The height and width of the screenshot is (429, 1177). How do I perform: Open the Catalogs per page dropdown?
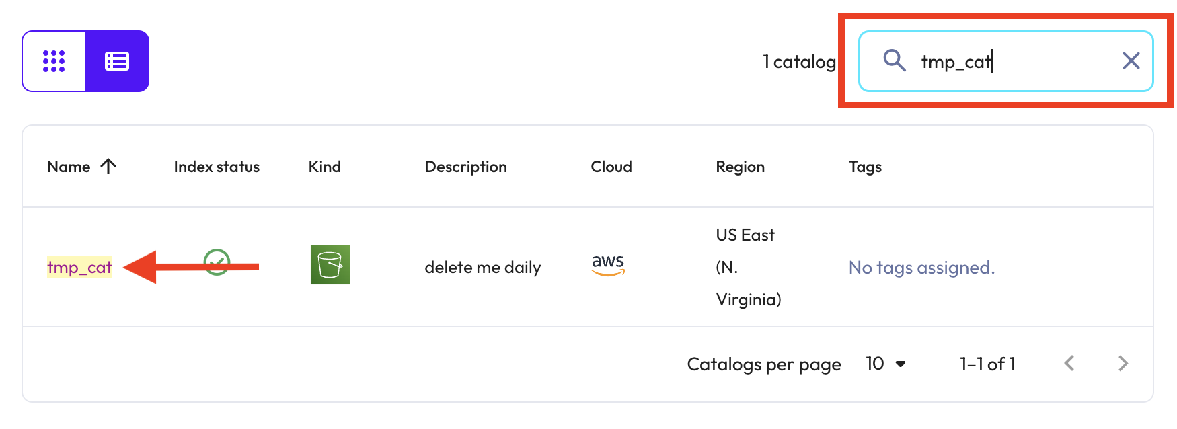tap(886, 364)
